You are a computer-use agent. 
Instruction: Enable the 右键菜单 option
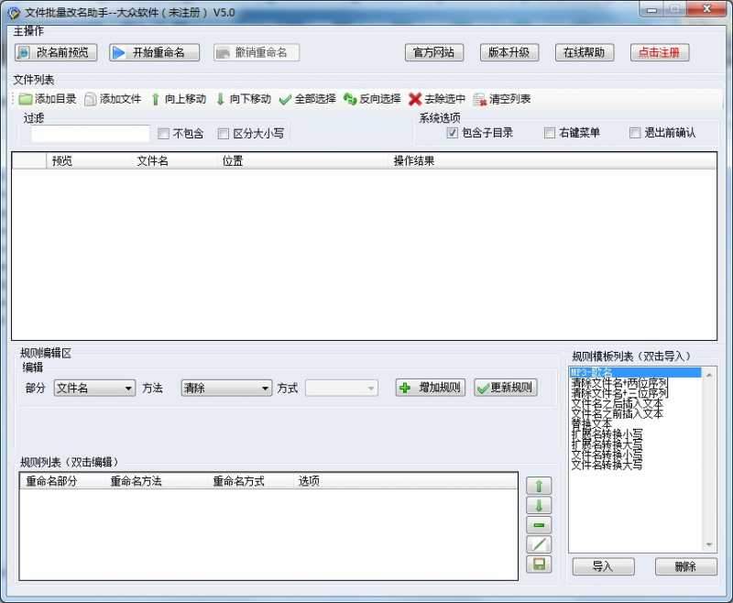coord(549,132)
